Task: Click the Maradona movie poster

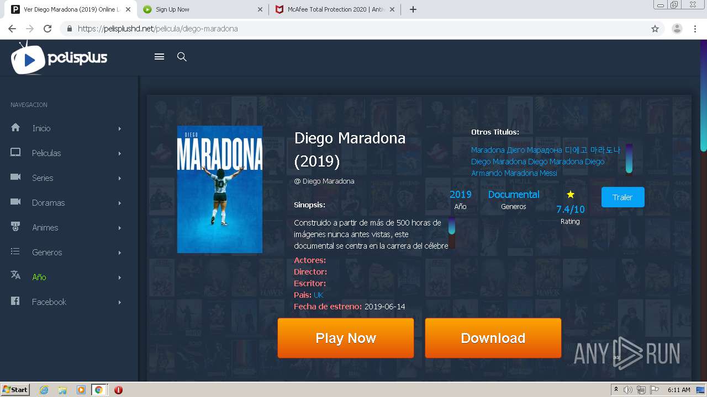Action: coord(220,189)
